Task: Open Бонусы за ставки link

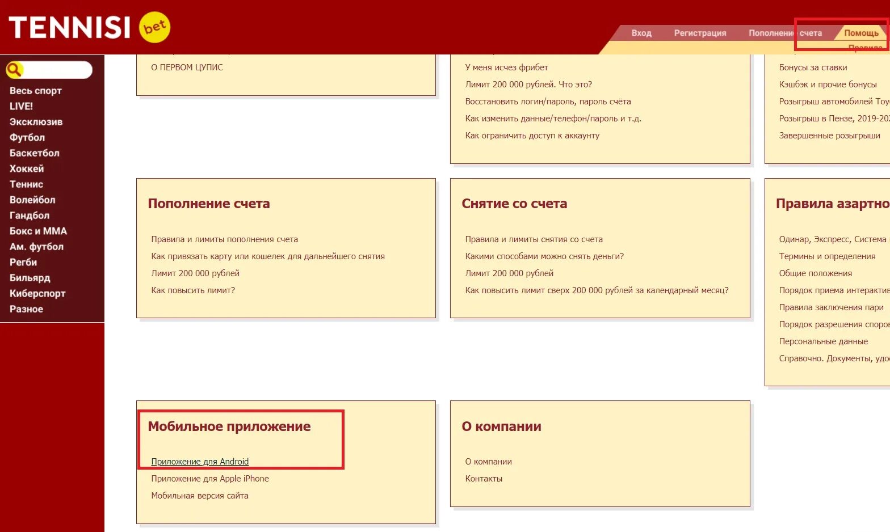Action: [x=813, y=67]
